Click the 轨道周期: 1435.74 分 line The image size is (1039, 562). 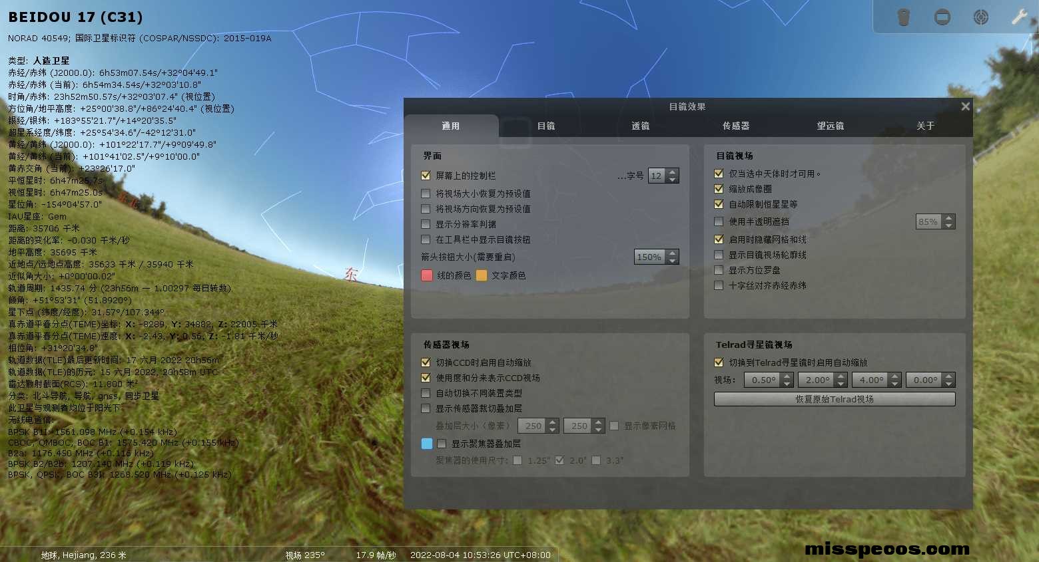click(120, 289)
